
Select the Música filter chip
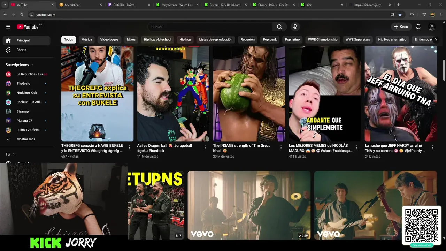click(x=87, y=40)
